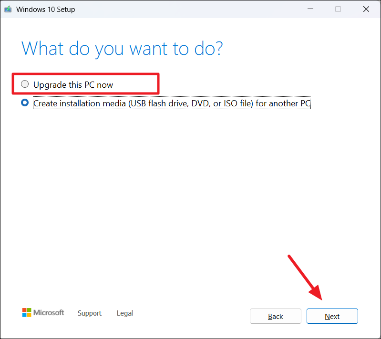381x339 pixels.
Task: Open the Support link
Action: tap(90, 313)
